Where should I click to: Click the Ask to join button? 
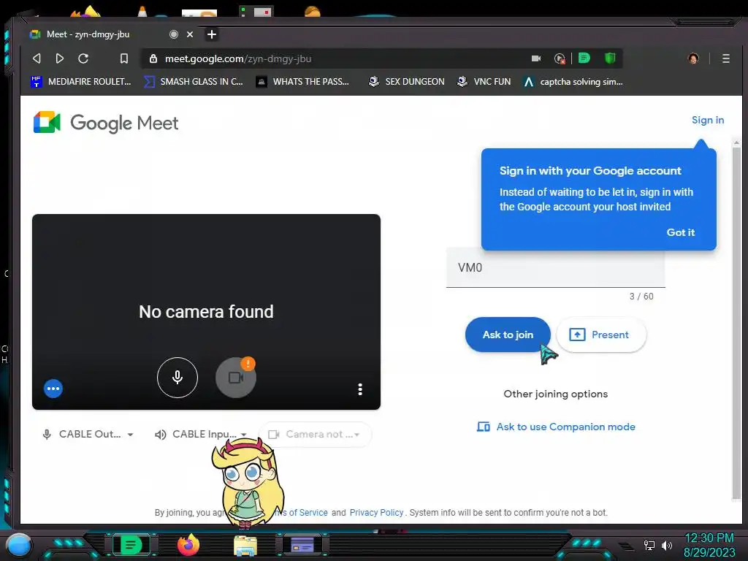pyautogui.click(x=508, y=335)
